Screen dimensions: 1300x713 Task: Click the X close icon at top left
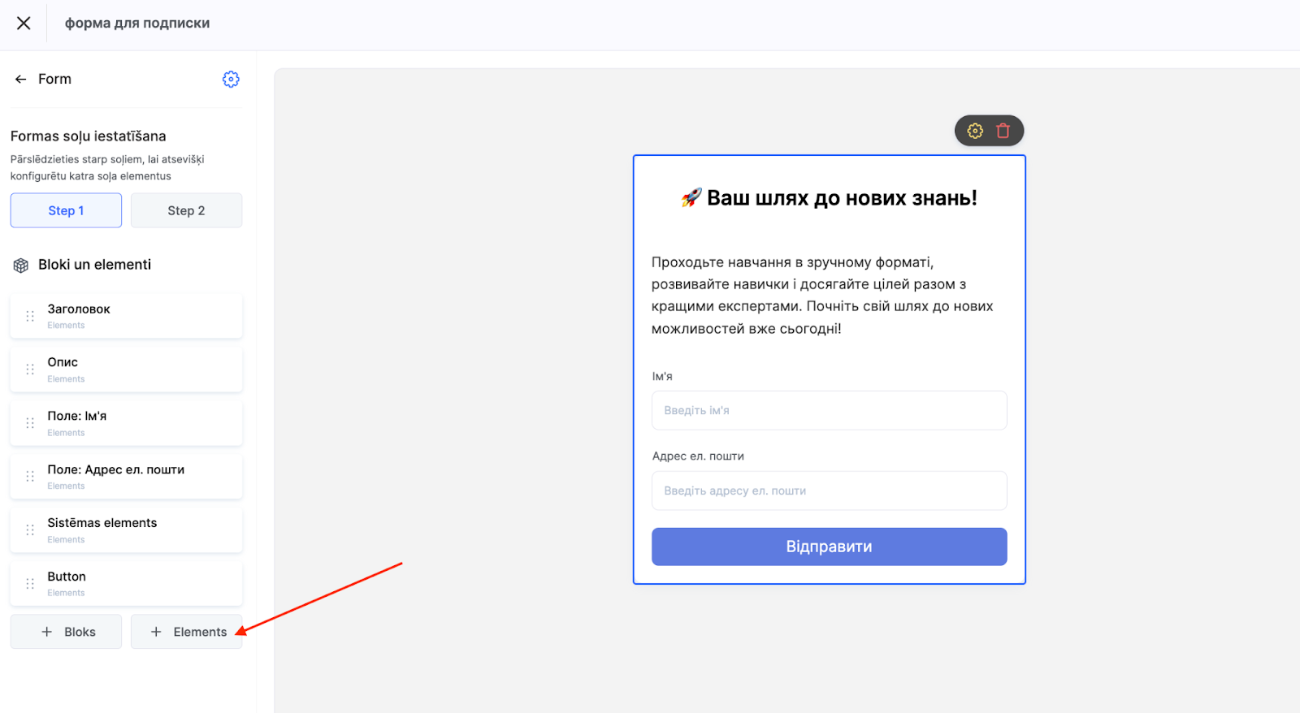coord(24,24)
